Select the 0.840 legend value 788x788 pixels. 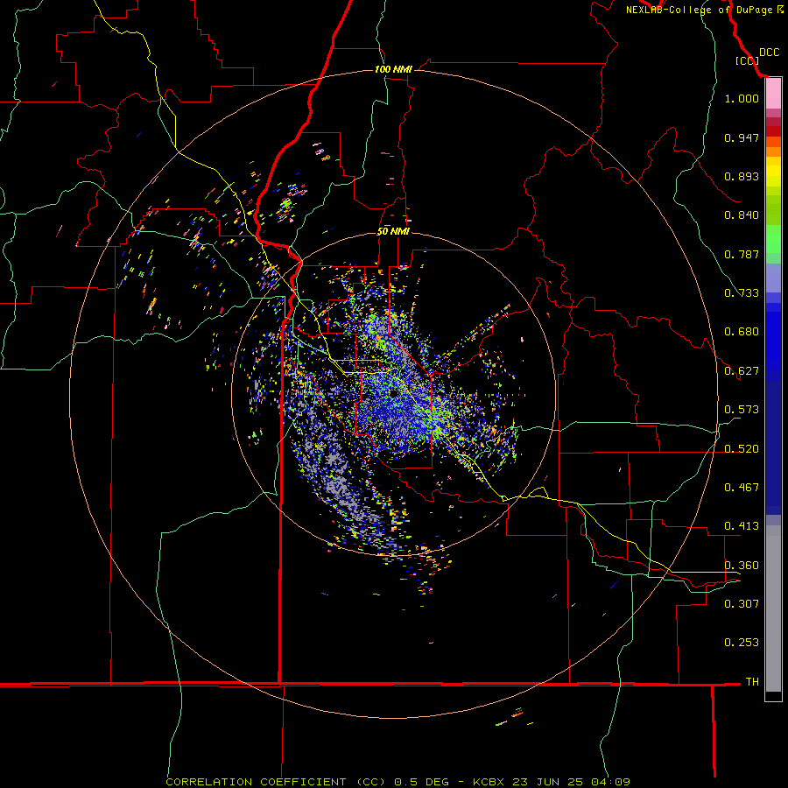coord(742,215)
